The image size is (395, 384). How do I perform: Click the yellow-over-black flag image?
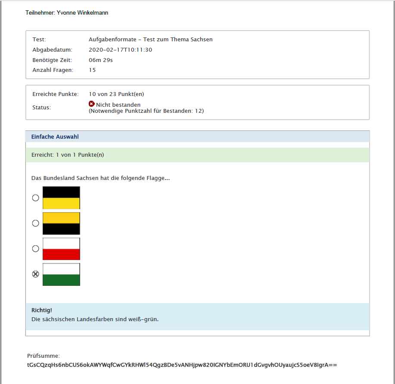coord(61,223)
